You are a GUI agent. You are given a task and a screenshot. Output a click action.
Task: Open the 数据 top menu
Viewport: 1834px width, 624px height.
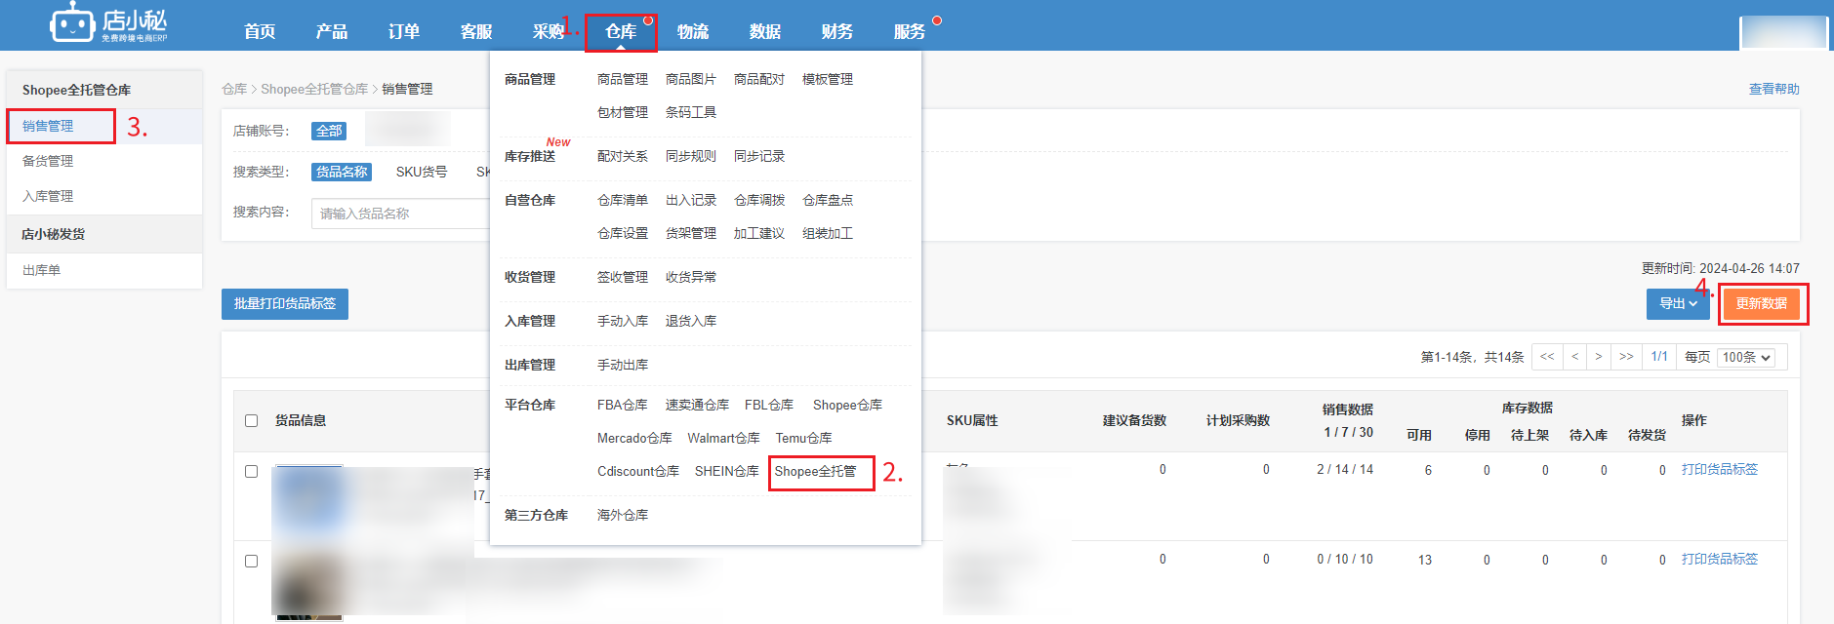765,31
